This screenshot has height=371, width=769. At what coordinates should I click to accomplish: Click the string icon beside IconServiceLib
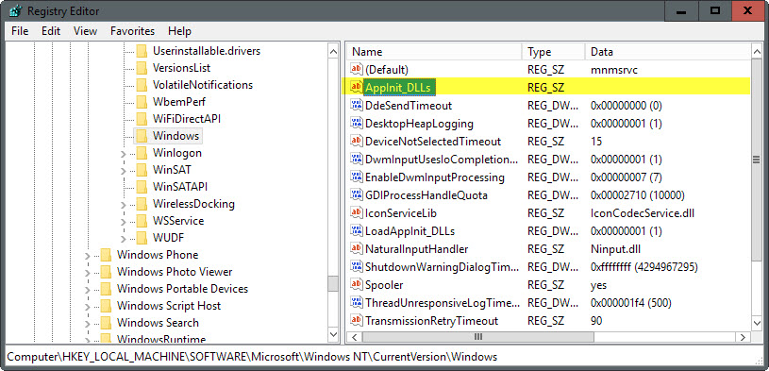pos(356,213)
